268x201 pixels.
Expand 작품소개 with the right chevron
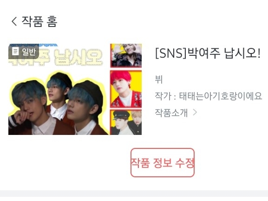click(x=195, y=113)
